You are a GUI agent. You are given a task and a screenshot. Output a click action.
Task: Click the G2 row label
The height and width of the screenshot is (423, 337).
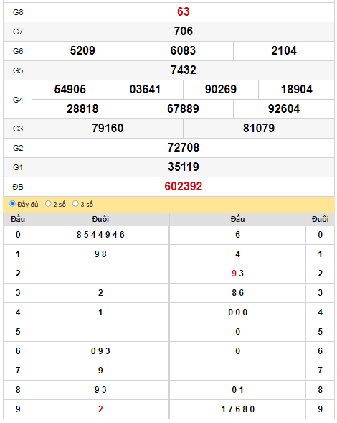point(18,148)
